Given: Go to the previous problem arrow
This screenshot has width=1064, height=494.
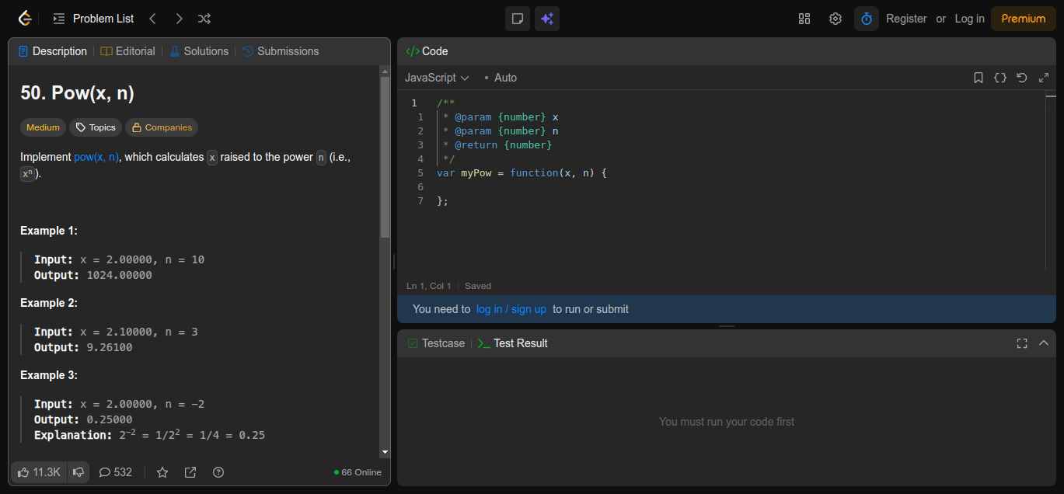Looking at the screenshot, I should pos(153,19).
